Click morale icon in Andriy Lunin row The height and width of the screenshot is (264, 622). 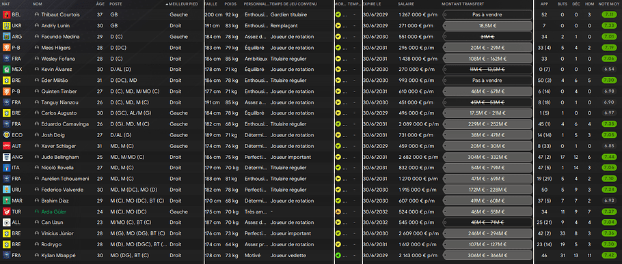pyautogui.click(x=338, y=26)
